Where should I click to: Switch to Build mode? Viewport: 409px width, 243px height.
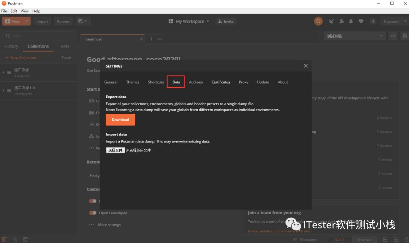339,239
